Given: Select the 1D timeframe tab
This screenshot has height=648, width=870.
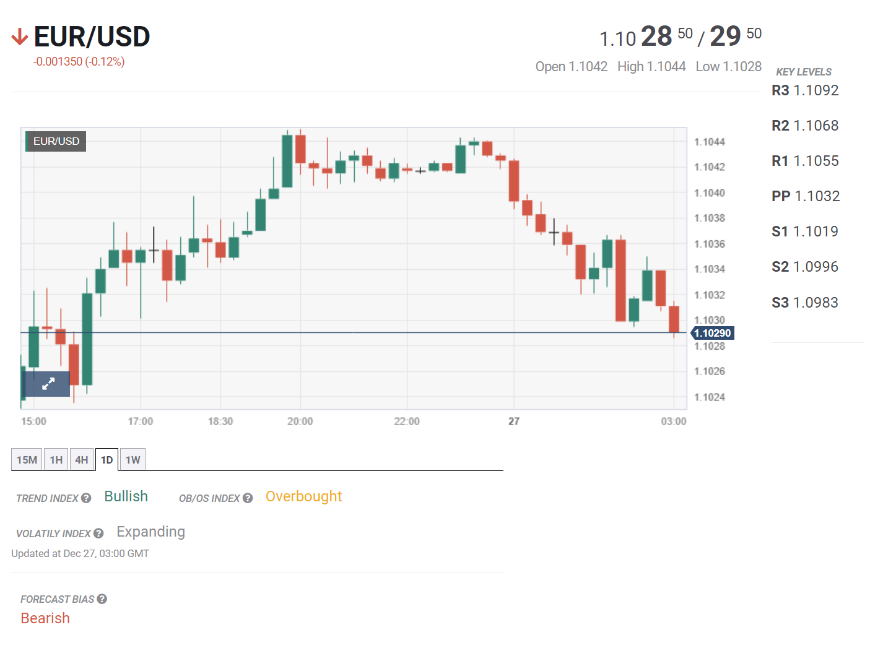Looking at the screenshot, I should (x=107, y=460).
